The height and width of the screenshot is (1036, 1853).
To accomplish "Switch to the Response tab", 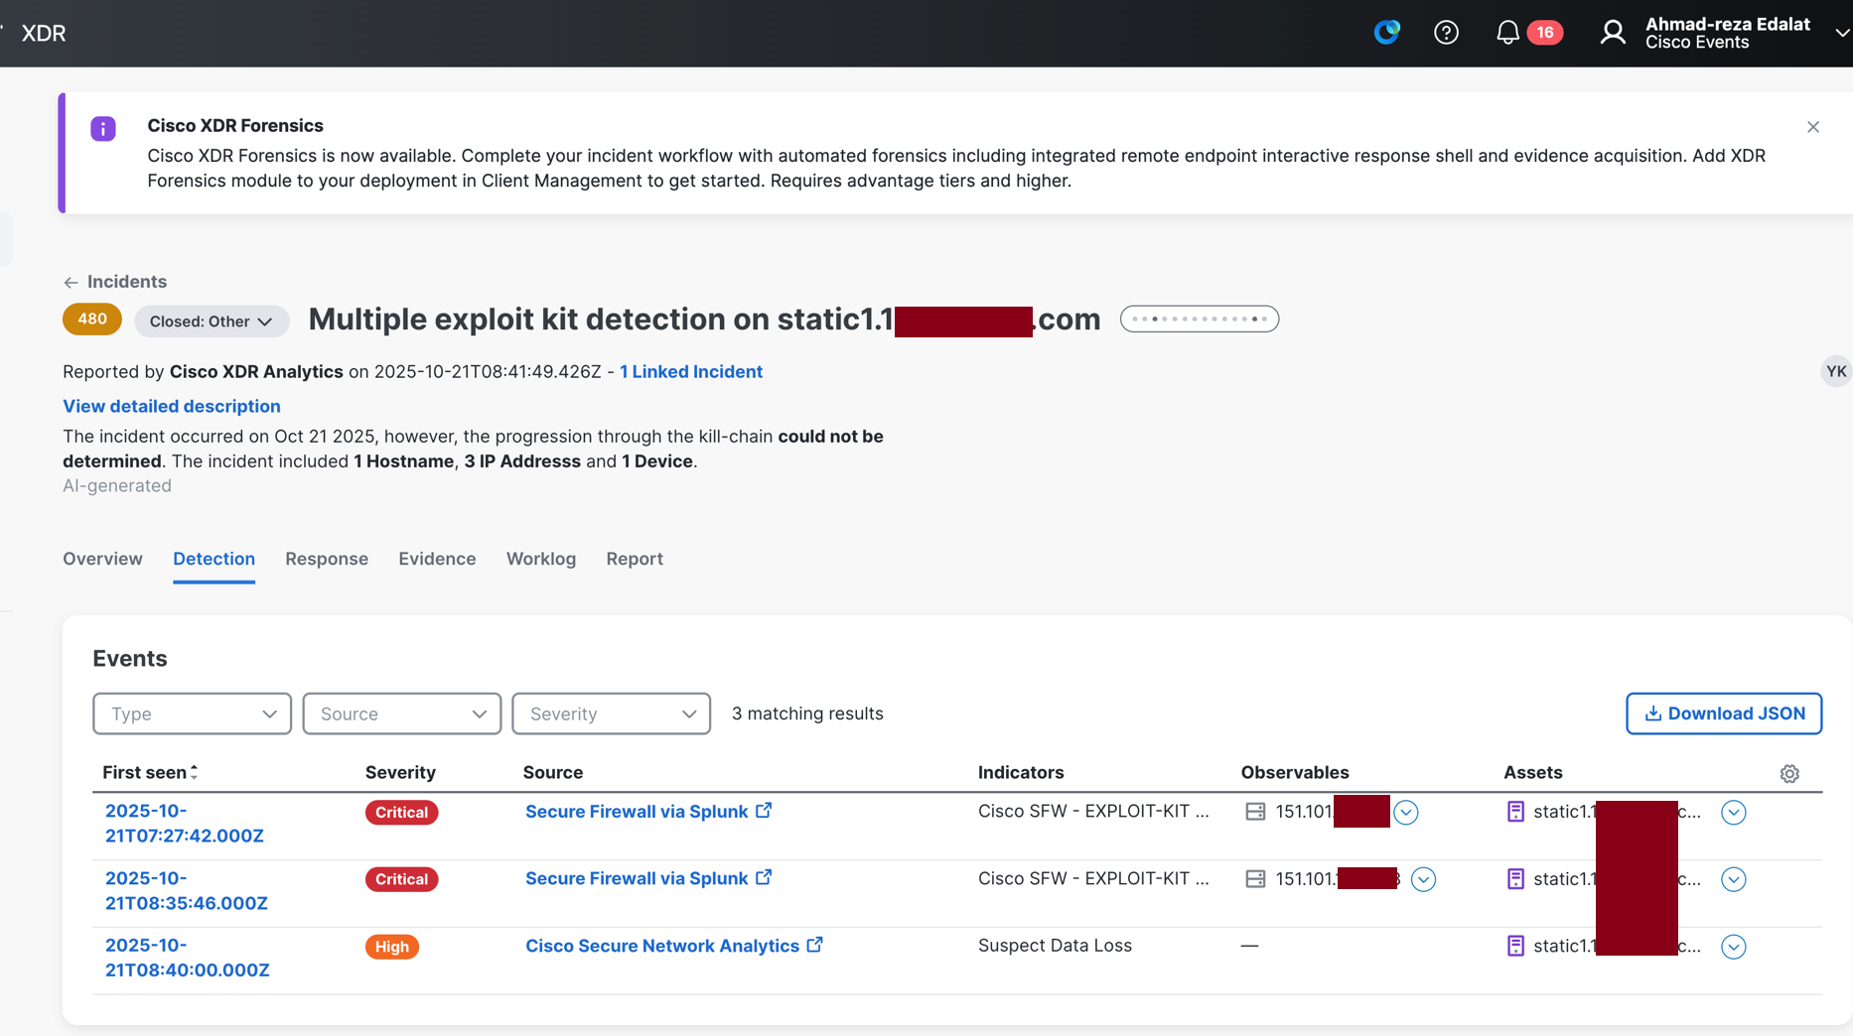I will (327, 559).
